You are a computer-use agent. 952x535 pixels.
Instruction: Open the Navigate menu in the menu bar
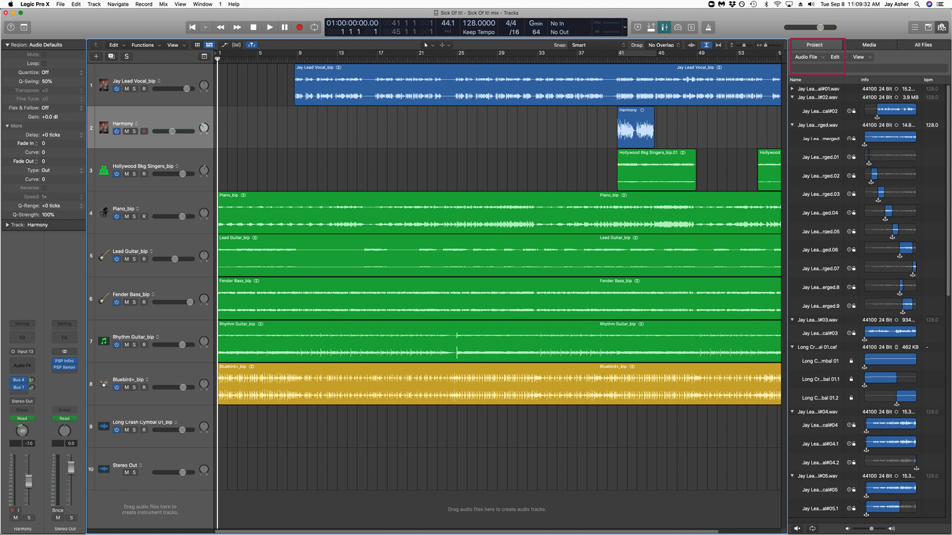[x=118, y=4]
